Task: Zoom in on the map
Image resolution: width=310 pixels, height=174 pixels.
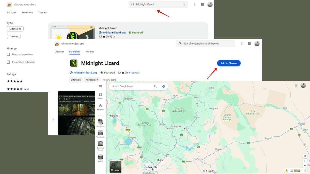Action: click(305, 161)
